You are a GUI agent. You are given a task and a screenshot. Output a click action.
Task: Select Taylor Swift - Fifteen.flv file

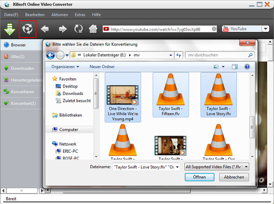click(171, 95)
